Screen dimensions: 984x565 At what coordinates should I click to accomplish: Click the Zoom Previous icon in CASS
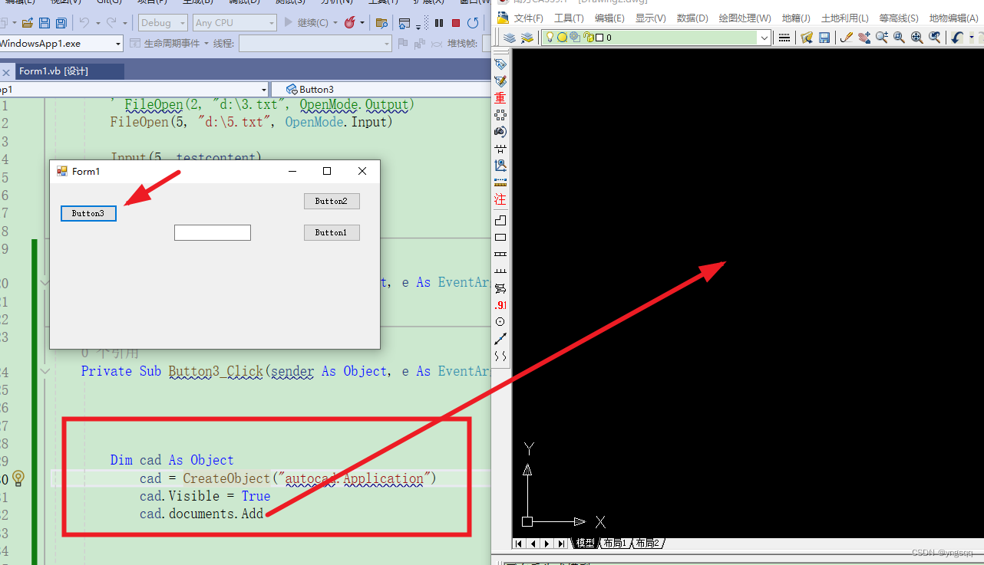934,38
